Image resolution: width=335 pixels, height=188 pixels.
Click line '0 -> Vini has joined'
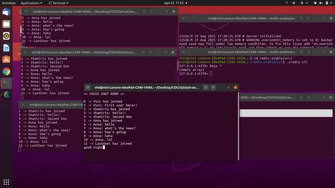(103, 101)
